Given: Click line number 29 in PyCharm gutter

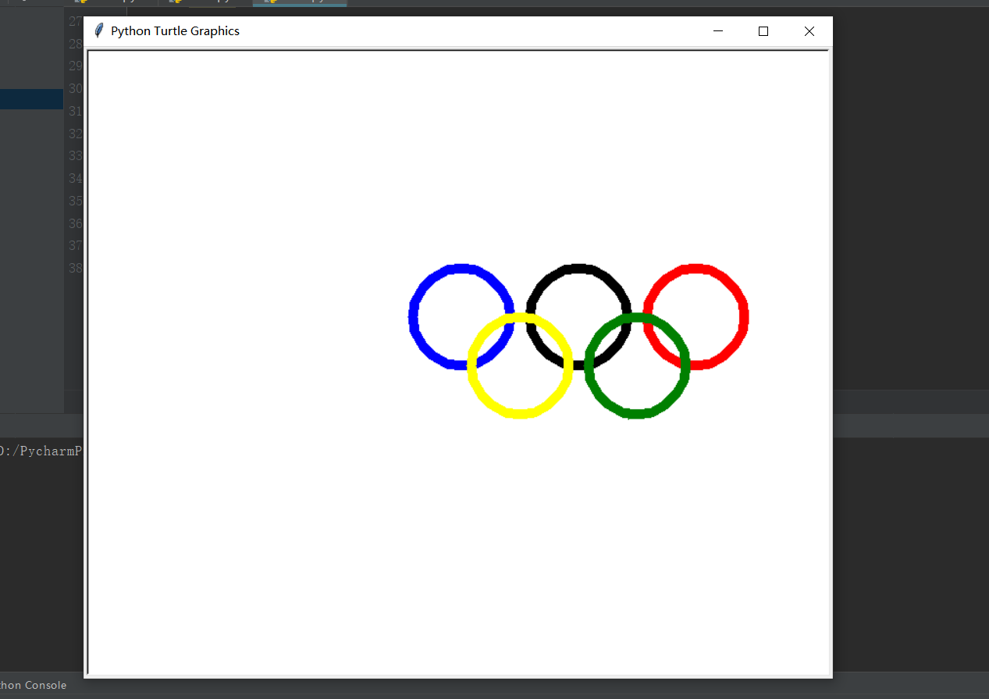Looking at the screenshot, I should click(x=76, y=66).
